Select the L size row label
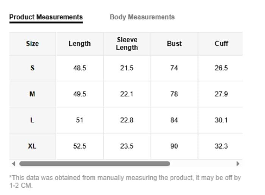Image resolution: width=265 pixels, height=195 pixels. (32, 120)
